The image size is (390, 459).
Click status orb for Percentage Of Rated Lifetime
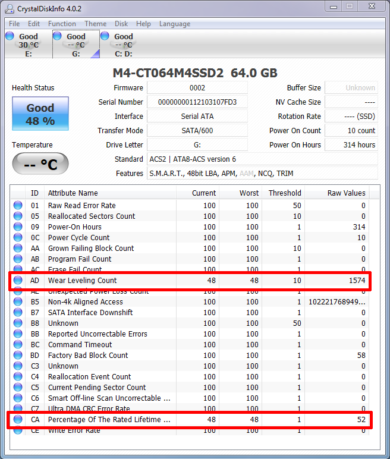[18, 420]
